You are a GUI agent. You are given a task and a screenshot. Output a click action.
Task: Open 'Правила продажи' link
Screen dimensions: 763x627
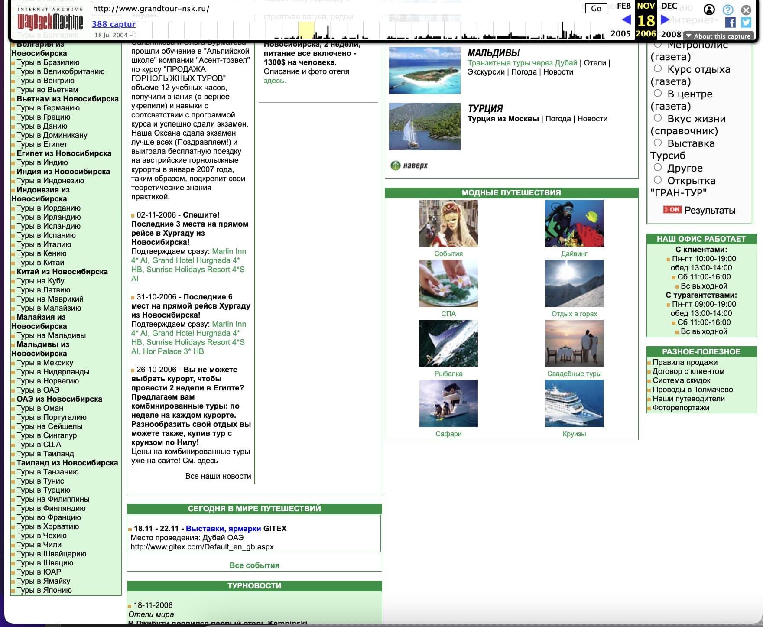tap(685, 362)
